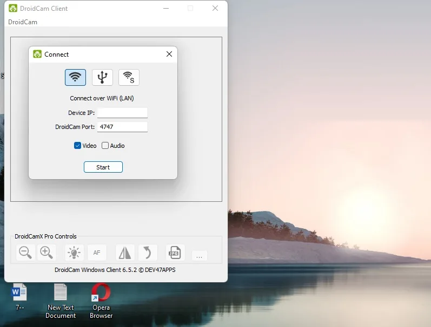This screenshot has width=431, height=327.
Task: Select the WiFi connection mode icon
Action: tap(75, 77)
